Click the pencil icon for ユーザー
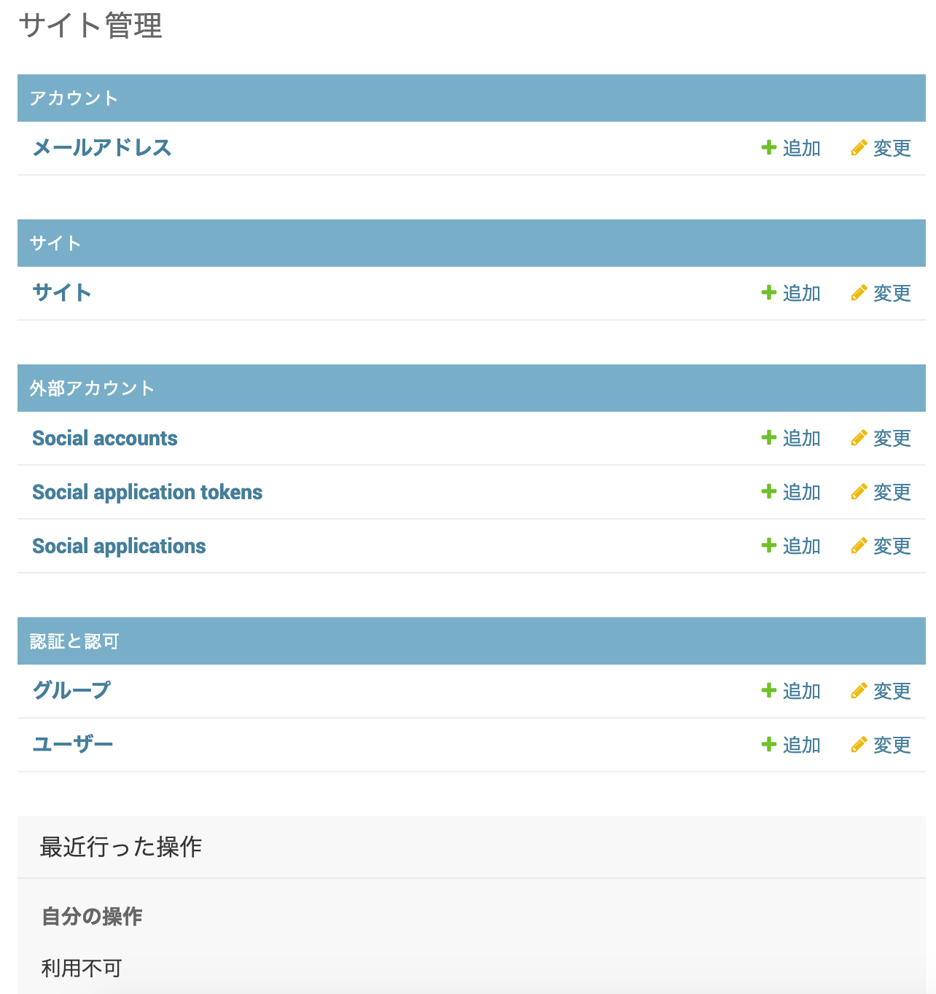Image resolution: width=936 pixels, height=994 pixels. coord(859,745)
